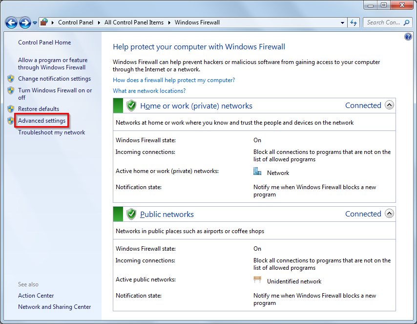Click the green shield icon for Home networks
Viewport: 417px width, 324px height.
click(131, 106)
